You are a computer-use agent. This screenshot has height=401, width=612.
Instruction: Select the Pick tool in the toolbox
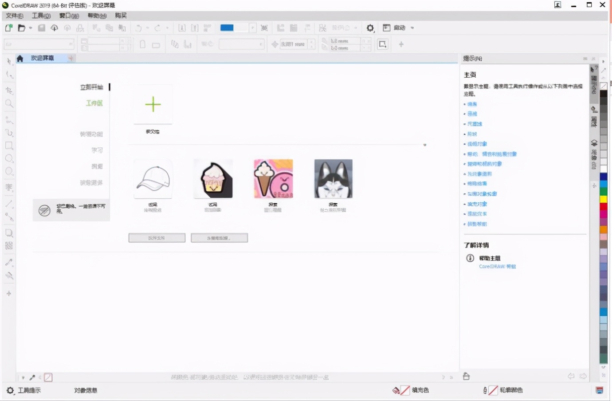tap(9, 62)
